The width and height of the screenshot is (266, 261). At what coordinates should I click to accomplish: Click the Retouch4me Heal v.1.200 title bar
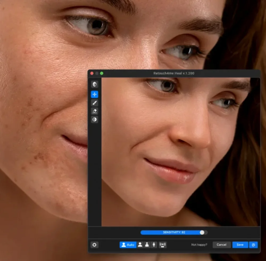point(174,73)
